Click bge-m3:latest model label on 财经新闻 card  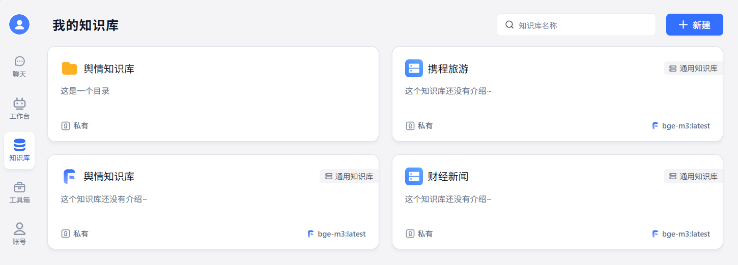click(x=686, y=234)
